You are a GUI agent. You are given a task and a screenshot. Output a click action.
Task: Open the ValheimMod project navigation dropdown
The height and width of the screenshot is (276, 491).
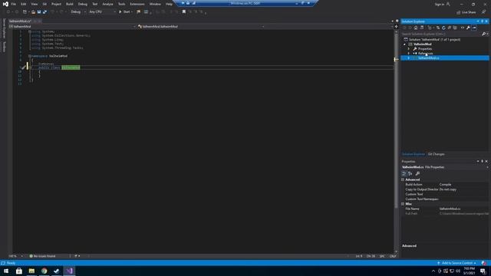[73, 27]
